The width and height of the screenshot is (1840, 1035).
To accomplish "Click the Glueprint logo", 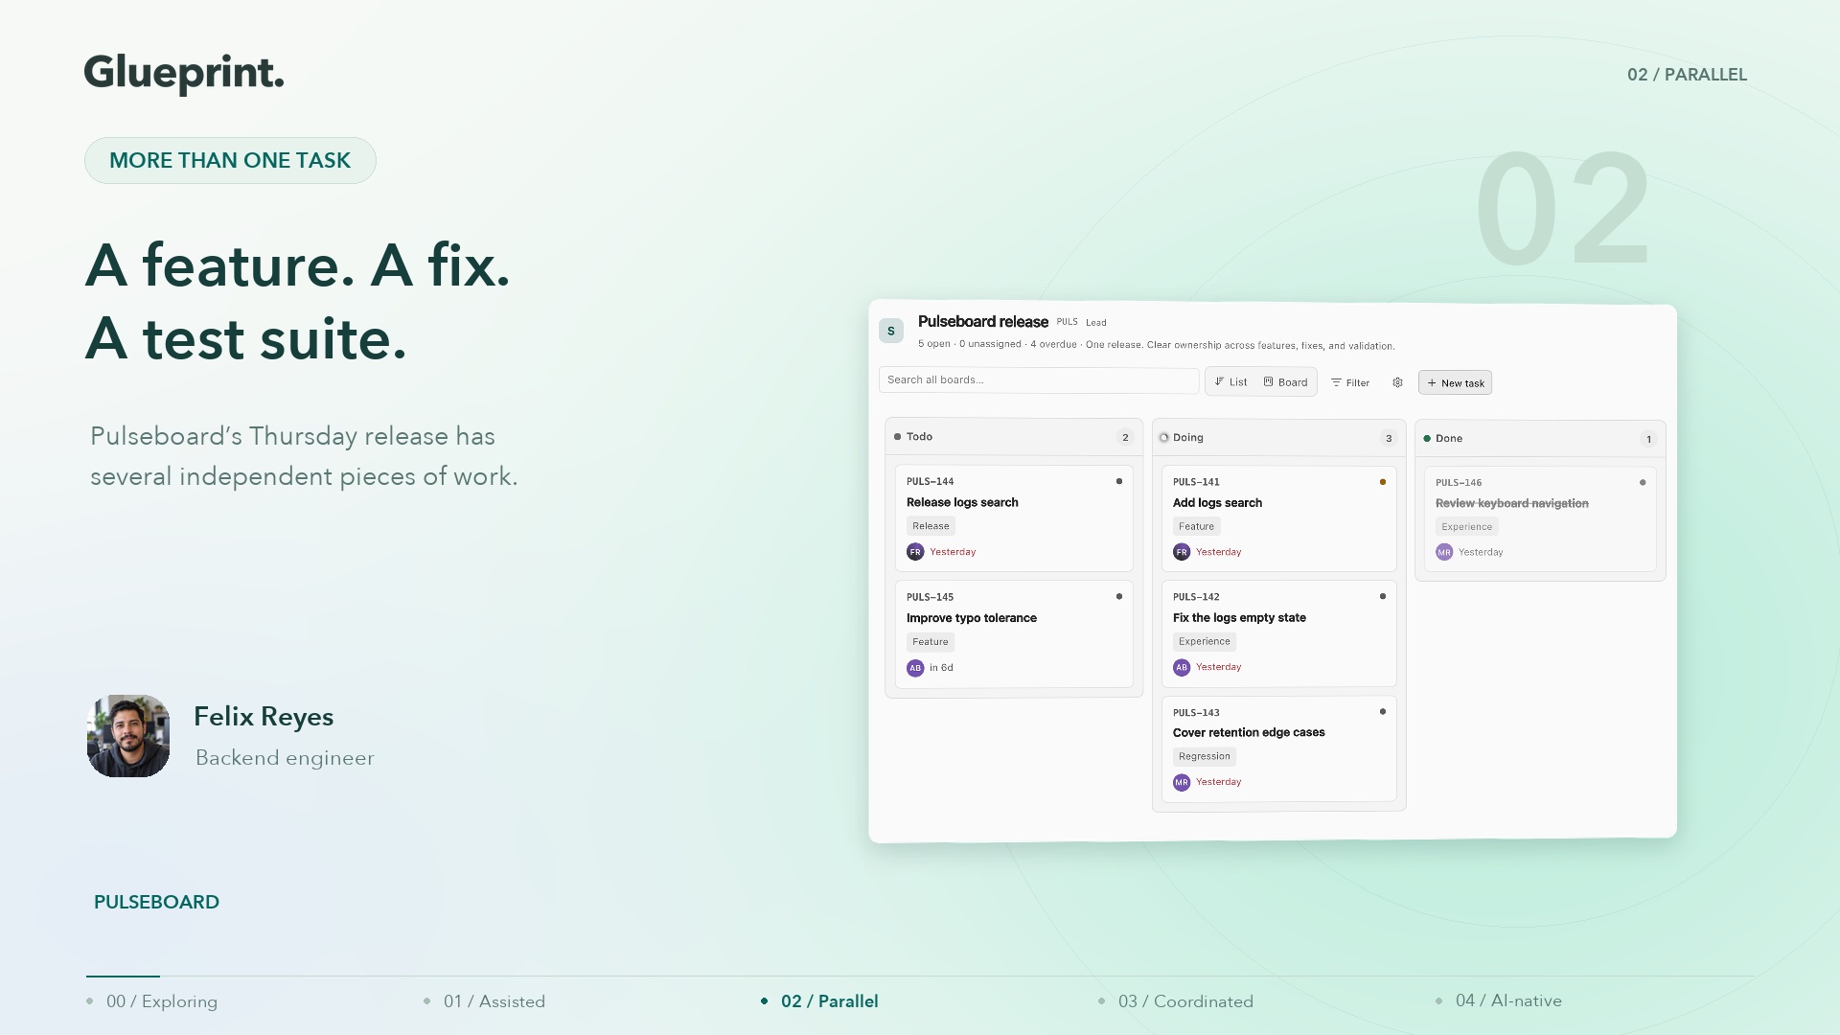I will click(184, 74).
